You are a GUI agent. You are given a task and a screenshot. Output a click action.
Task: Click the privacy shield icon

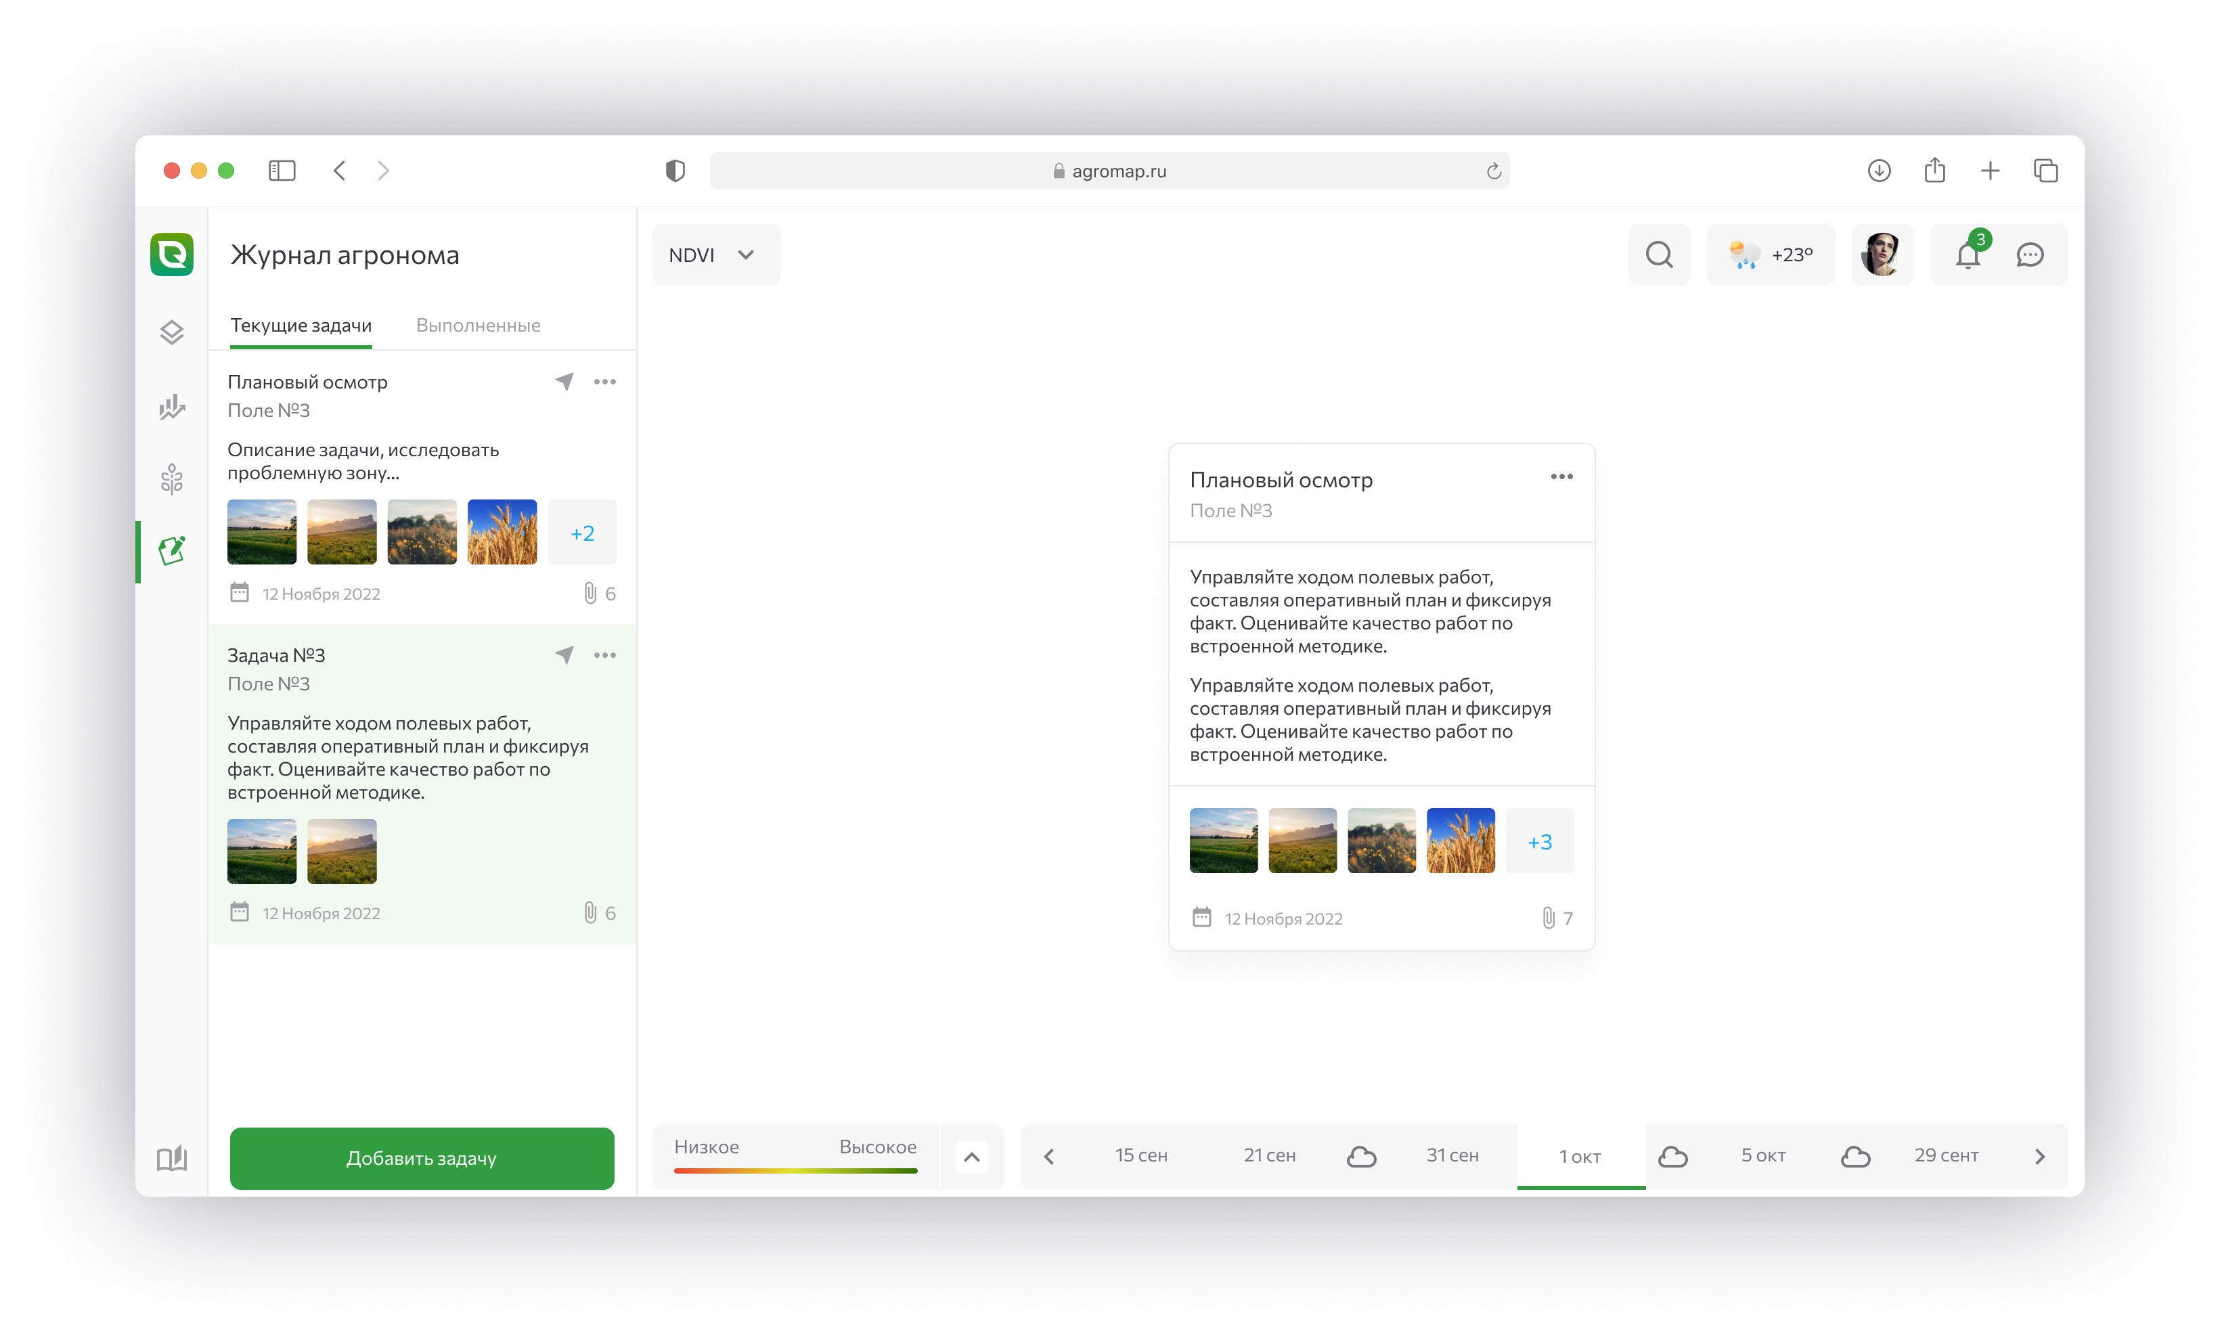[x=675, y=171]
